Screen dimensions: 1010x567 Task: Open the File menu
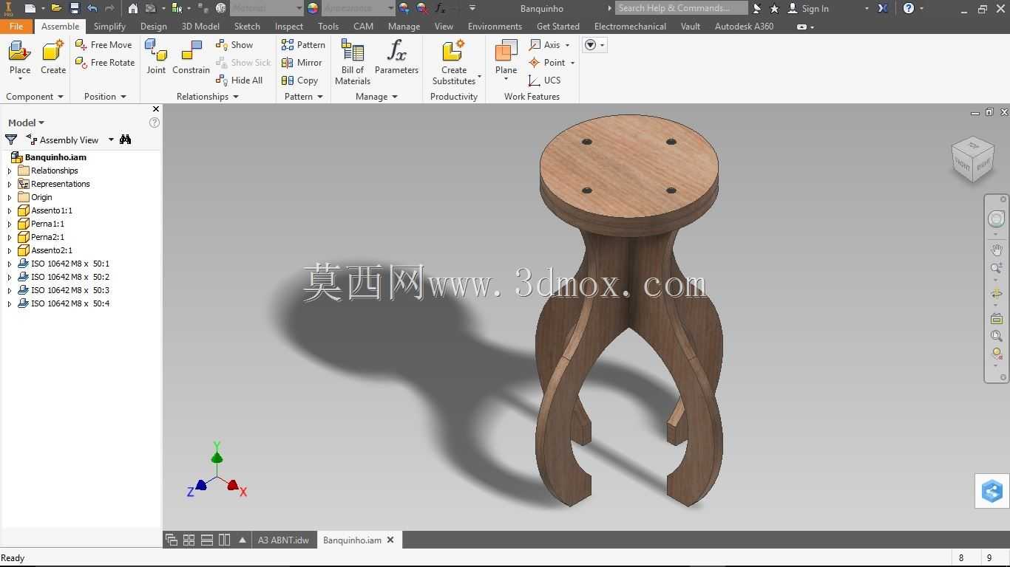16,26
